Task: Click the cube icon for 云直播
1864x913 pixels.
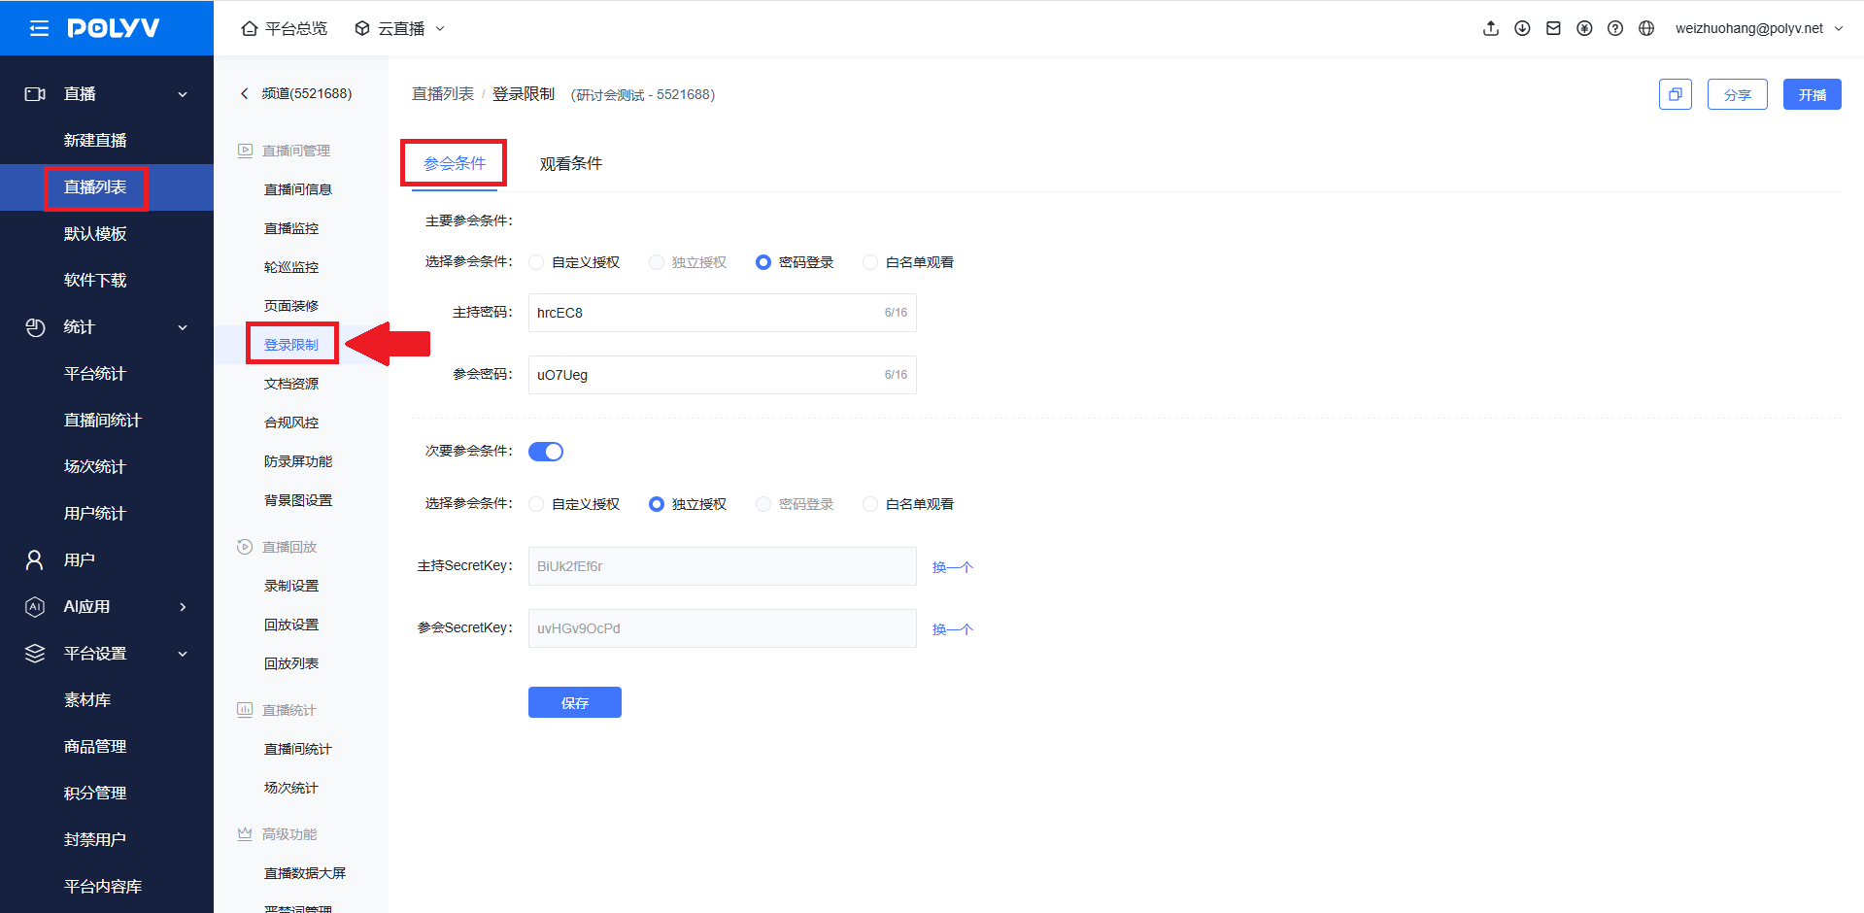Action: click(362, 28)
